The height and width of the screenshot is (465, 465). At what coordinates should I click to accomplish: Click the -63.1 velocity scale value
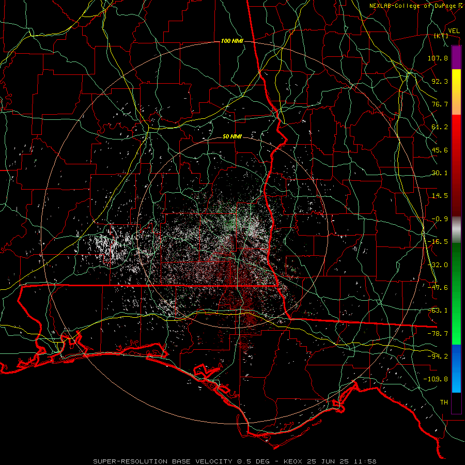tap(438, 311)
